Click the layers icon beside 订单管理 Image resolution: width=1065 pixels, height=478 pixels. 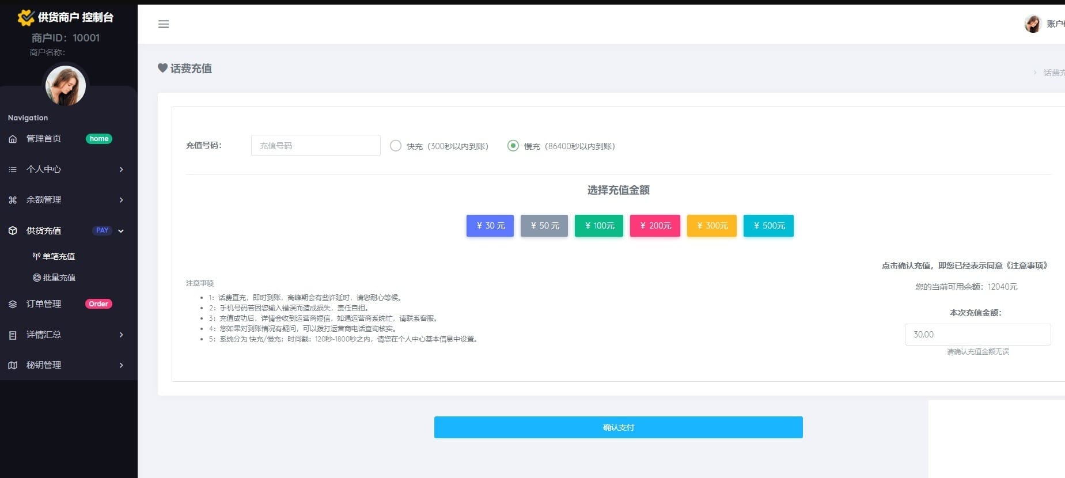tap(13, 304)
